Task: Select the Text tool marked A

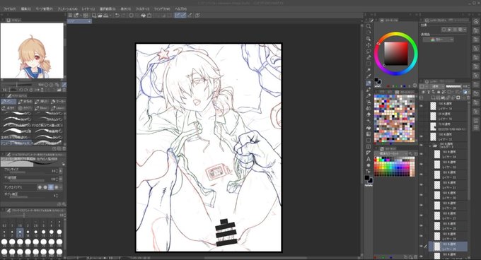Action: (369, 159)
